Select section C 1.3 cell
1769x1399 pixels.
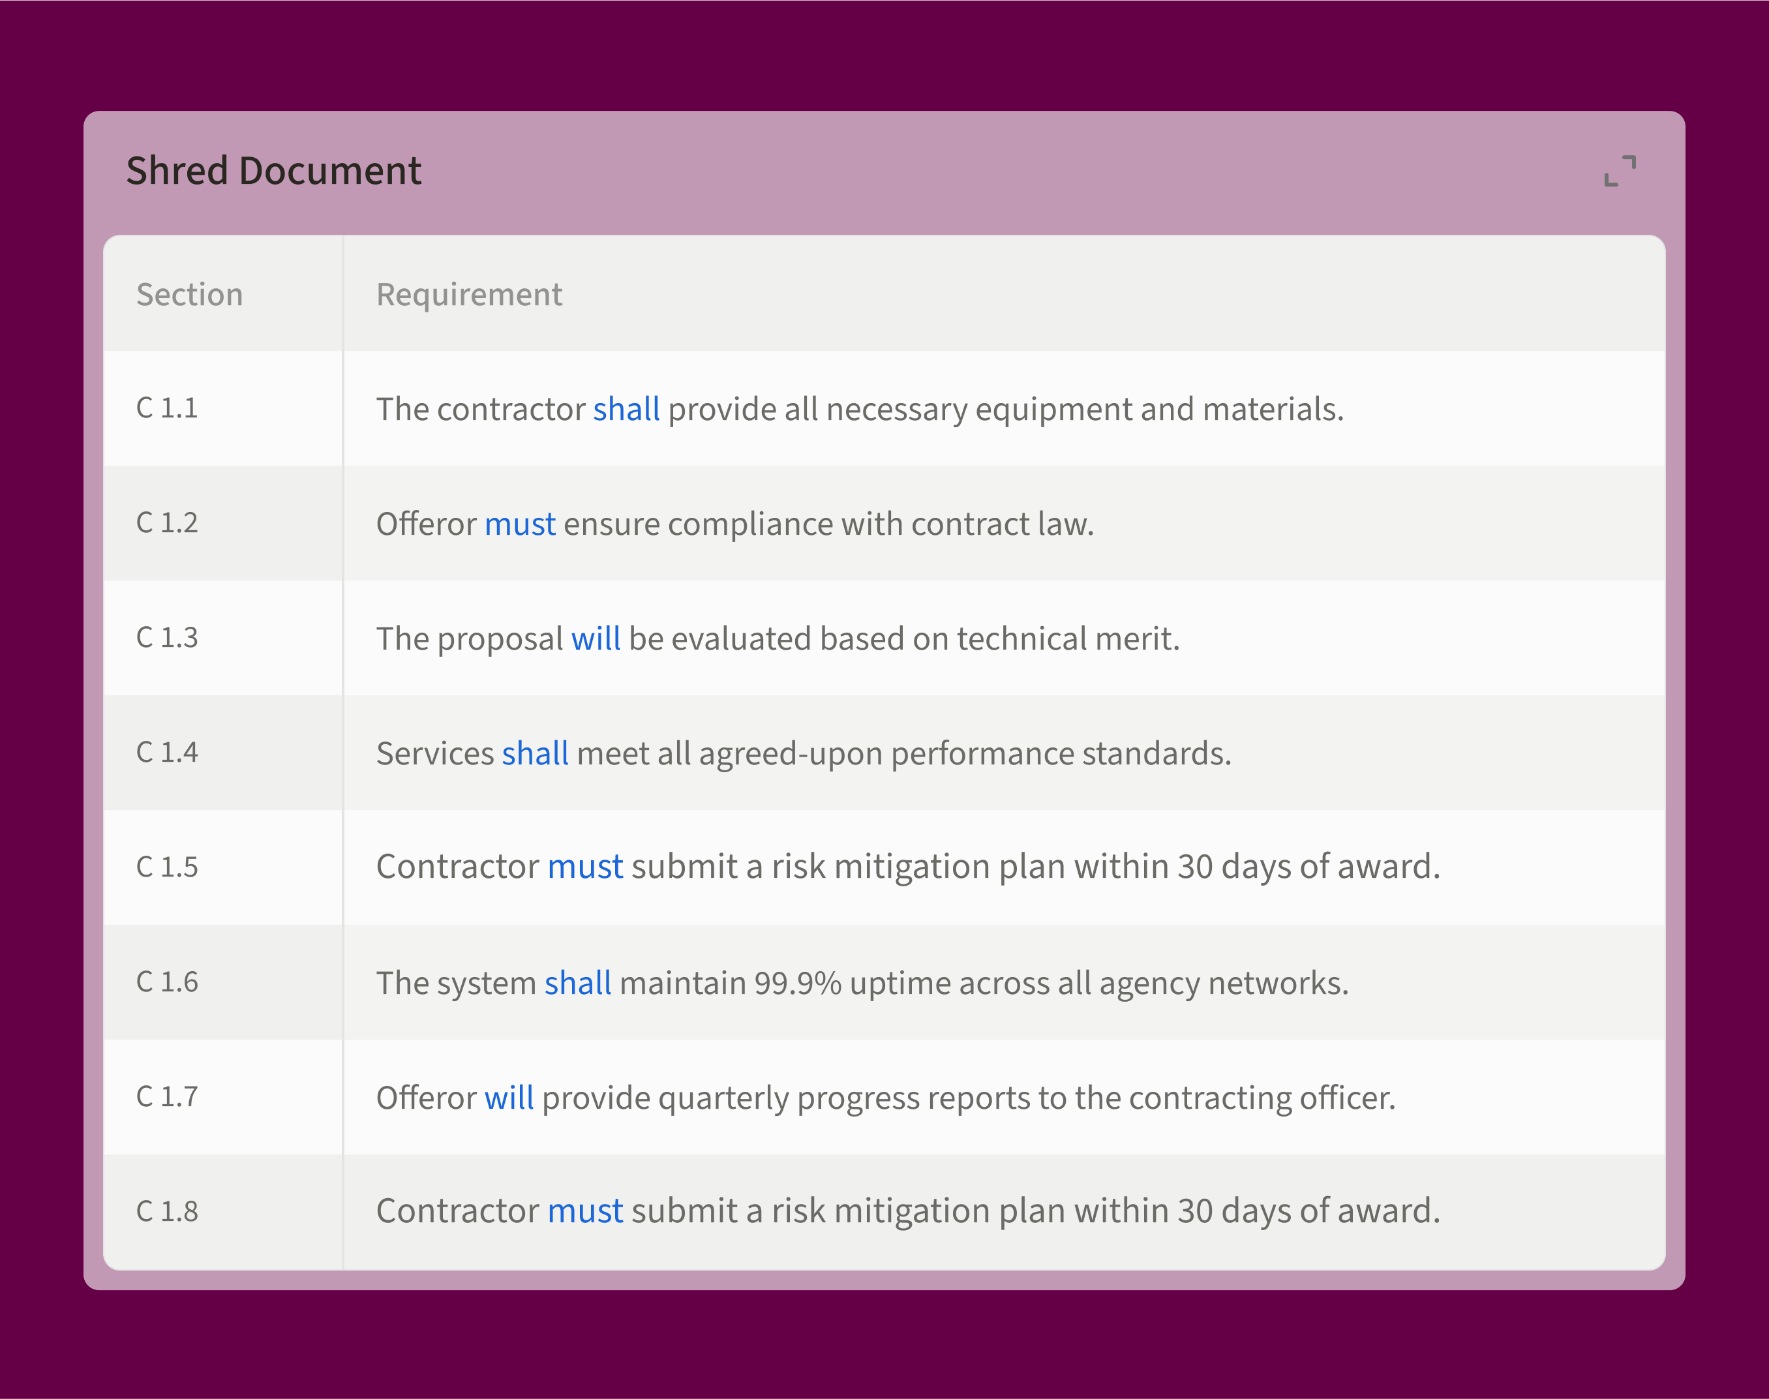click(167, 637)
